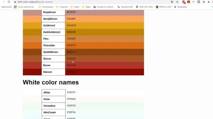Bookmark this page with the star icon
Viewport: 213px width, 119px height.
177,2
